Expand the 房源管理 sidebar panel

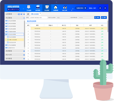pyautogui.click(x=24, y=51)
